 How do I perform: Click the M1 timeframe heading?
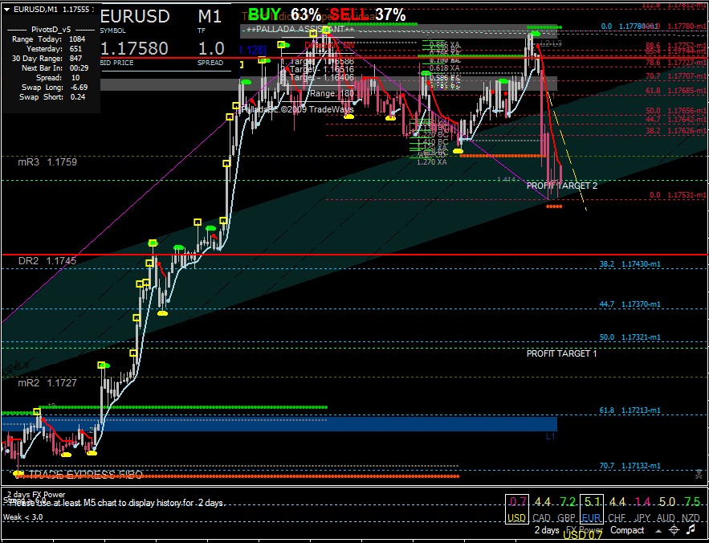coord(210,17)
